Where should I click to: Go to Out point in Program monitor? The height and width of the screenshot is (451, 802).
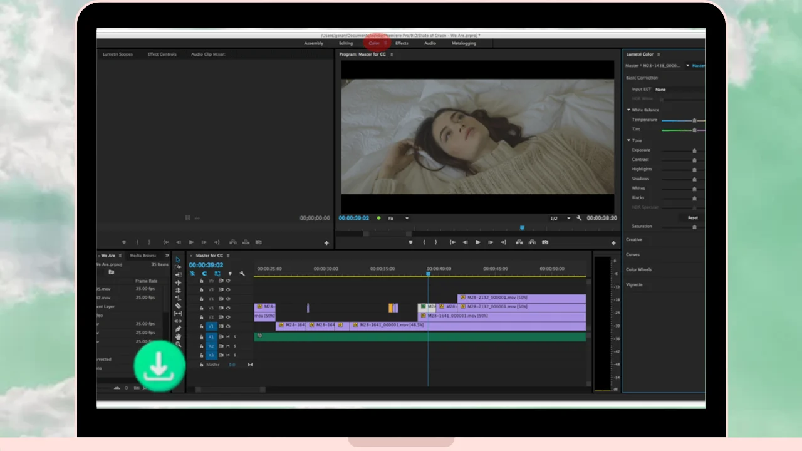pyautogui.click(x=503, y=242)
